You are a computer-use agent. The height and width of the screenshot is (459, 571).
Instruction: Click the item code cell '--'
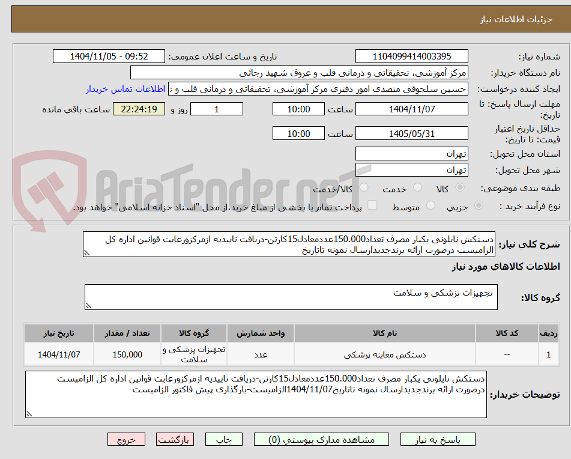[x=507, y=354]
